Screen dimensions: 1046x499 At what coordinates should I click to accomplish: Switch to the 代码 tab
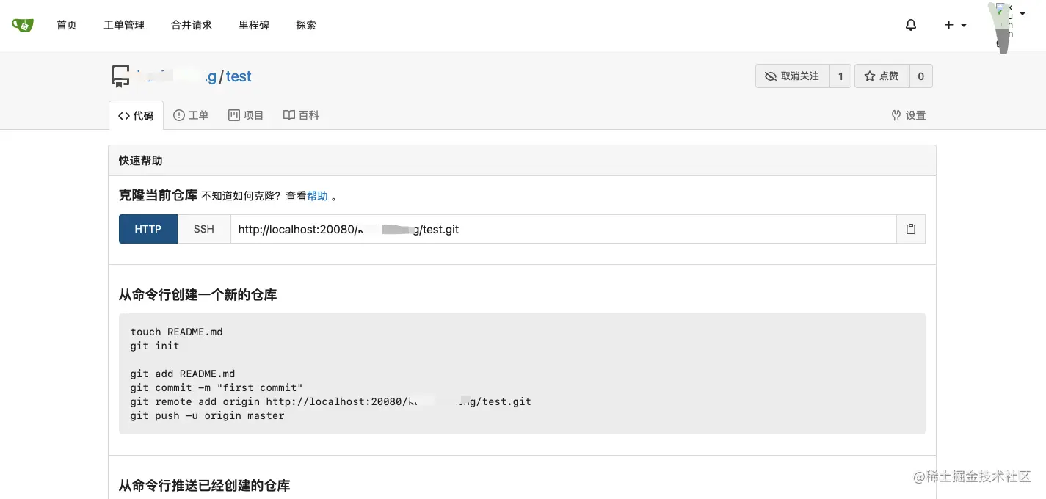136,115
